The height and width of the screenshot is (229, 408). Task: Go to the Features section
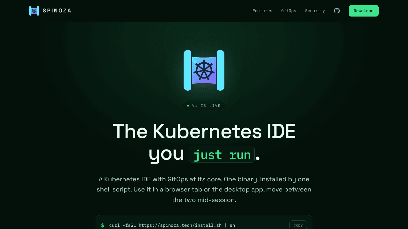point(262,11)
